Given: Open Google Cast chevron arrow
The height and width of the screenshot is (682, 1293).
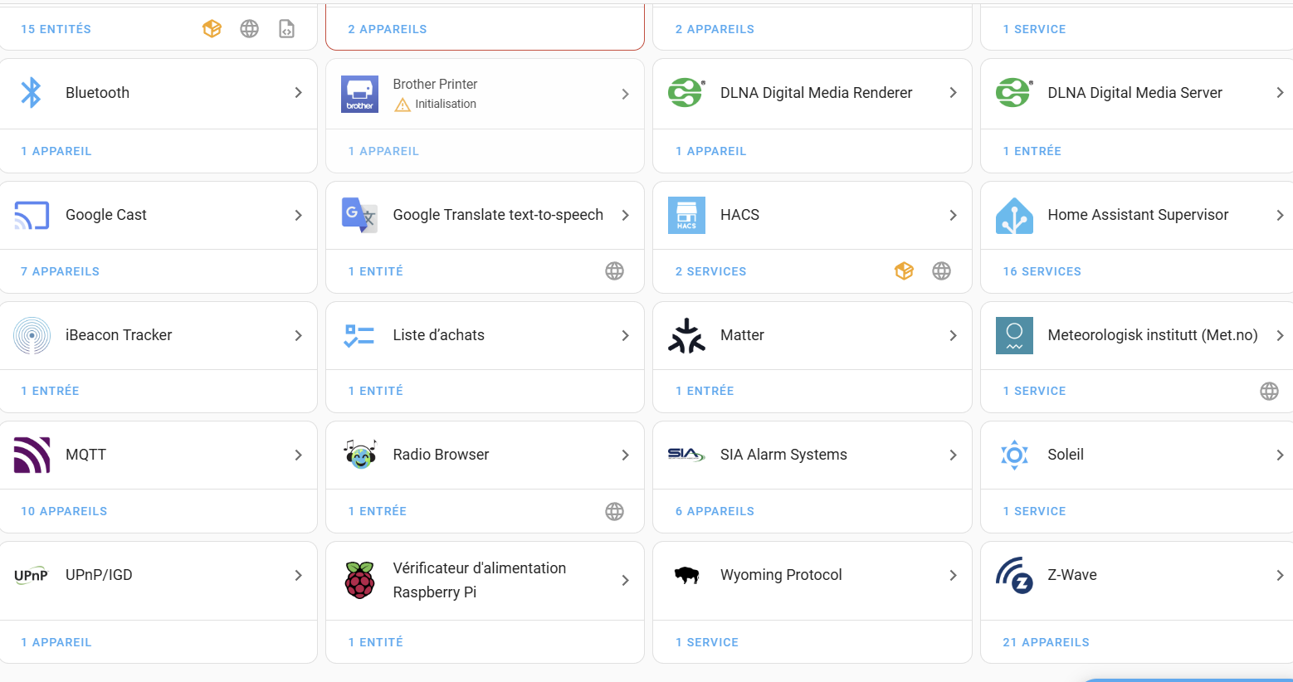Looking at the screenshot, I should point(298,215).
